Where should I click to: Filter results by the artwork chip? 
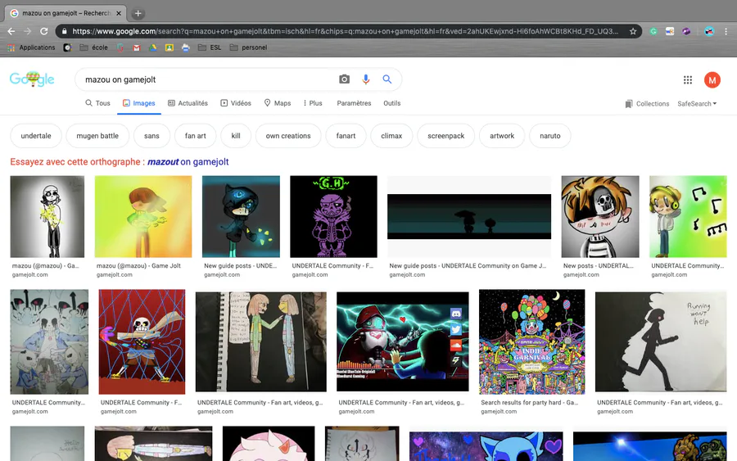pos(502,136)
